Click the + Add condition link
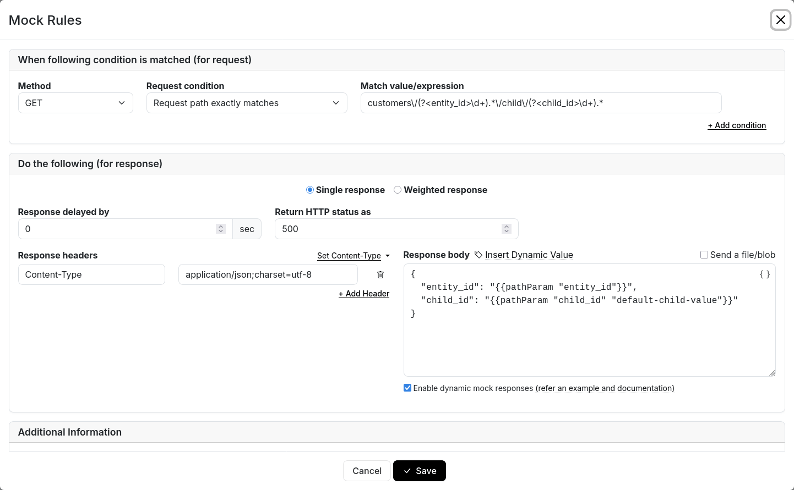Viewport: 794px width, 490px height. click(x=736, y=125)
